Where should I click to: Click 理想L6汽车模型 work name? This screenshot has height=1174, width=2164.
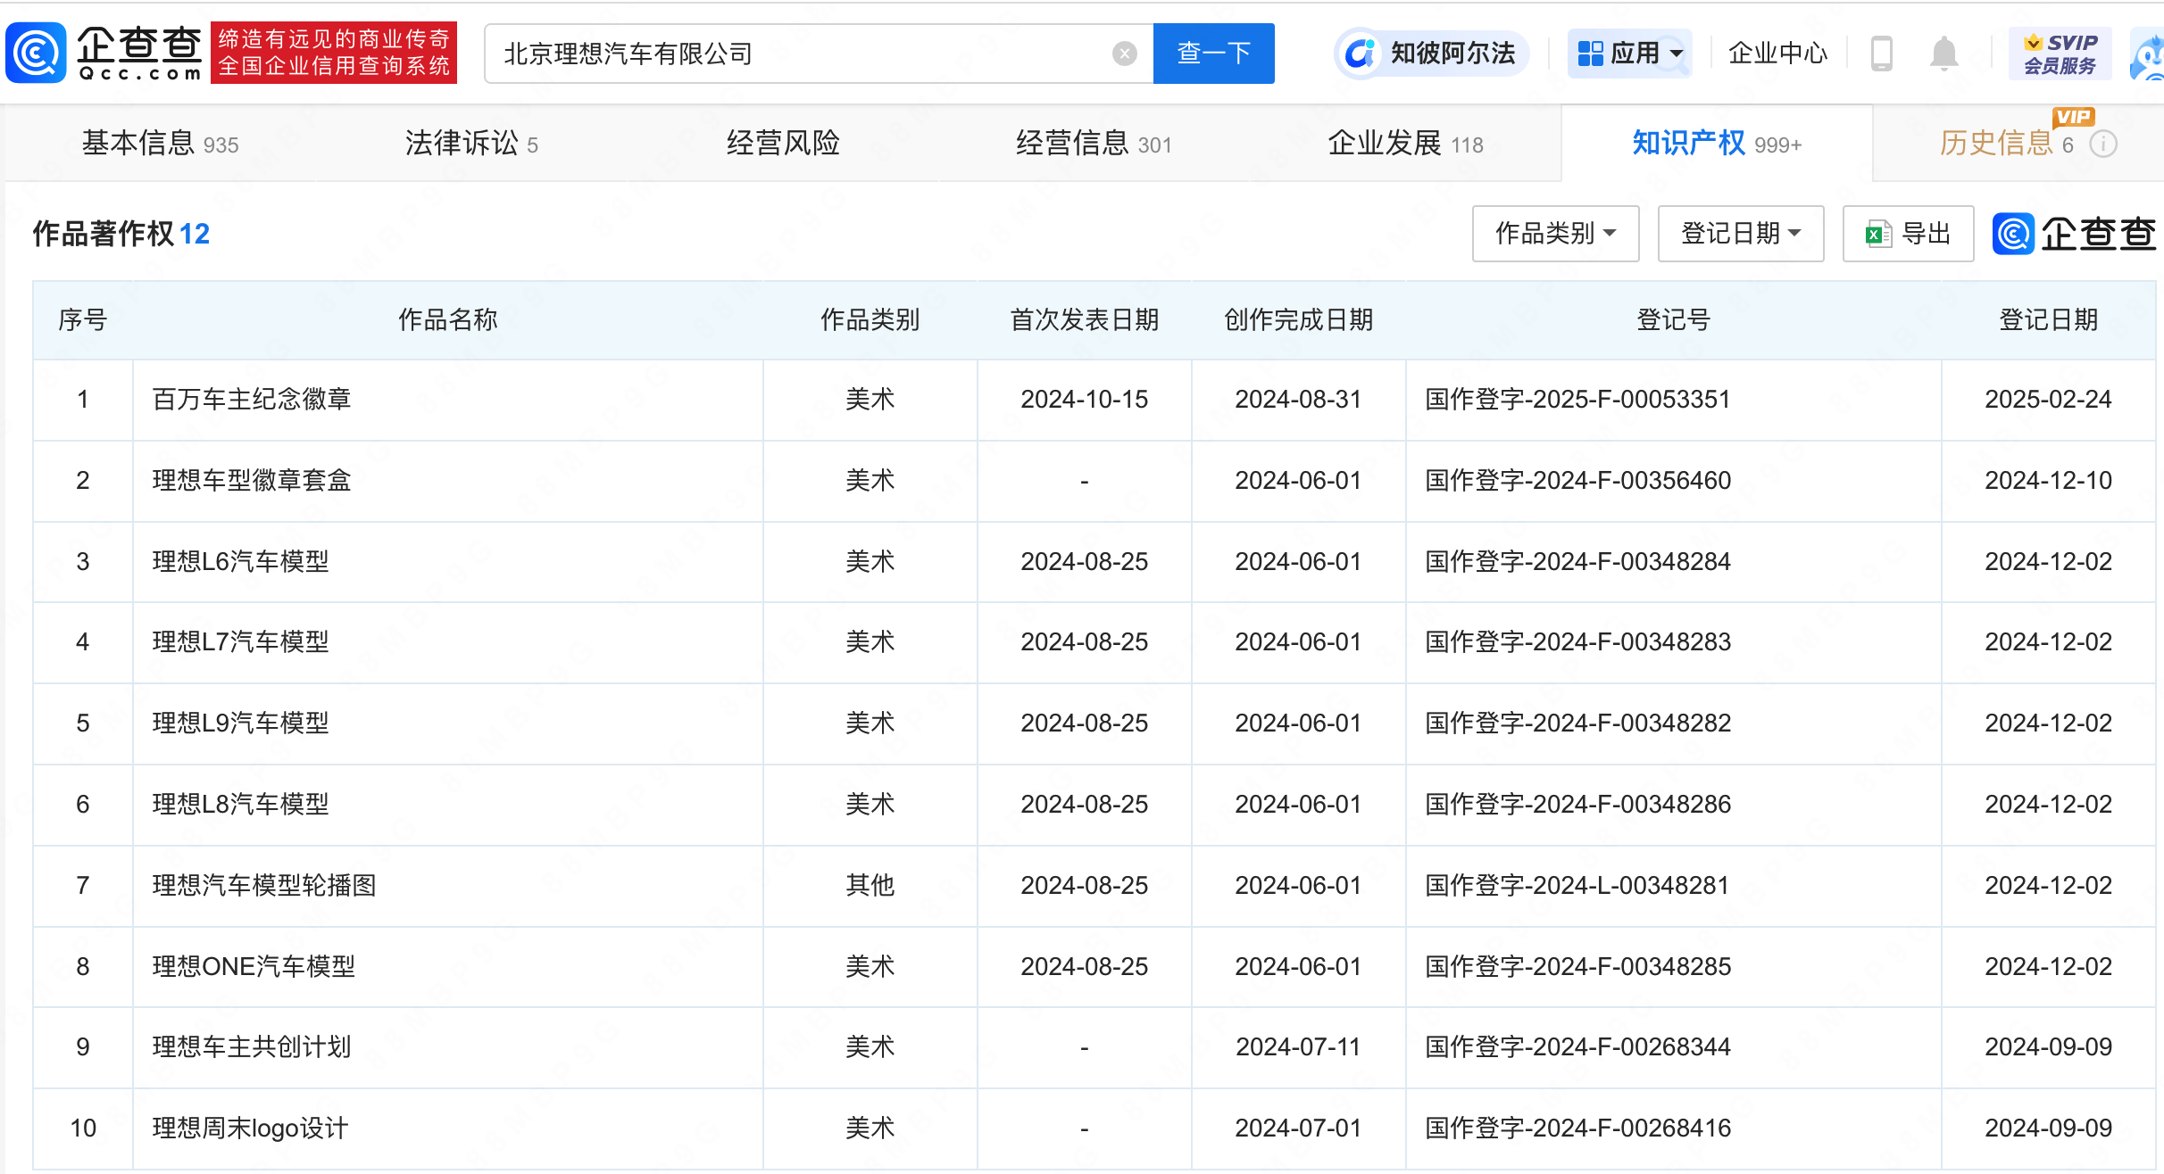pos(240,561)
